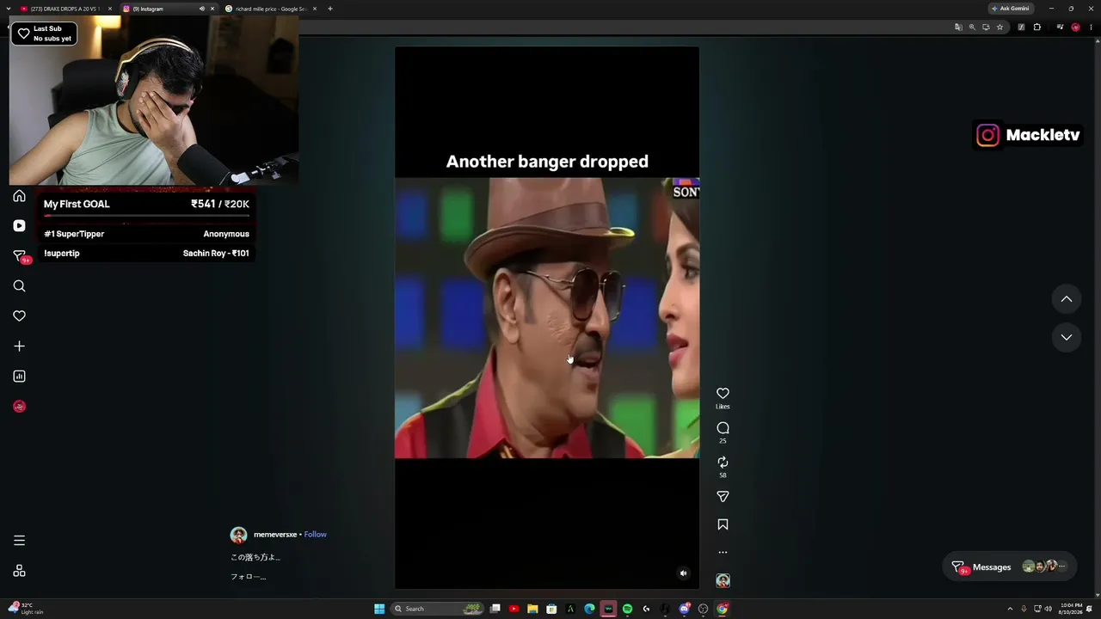Screen dimensions: 1101x619
Task: Open the zoom magnifier in address bar
Action: (972, 27)
